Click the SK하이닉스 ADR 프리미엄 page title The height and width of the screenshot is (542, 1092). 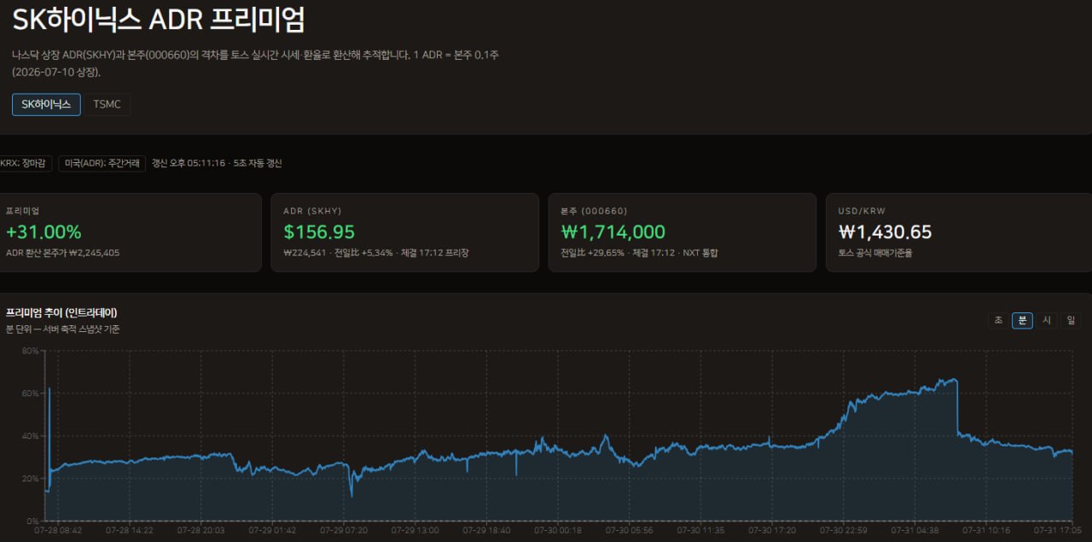(x=159, y=20)
